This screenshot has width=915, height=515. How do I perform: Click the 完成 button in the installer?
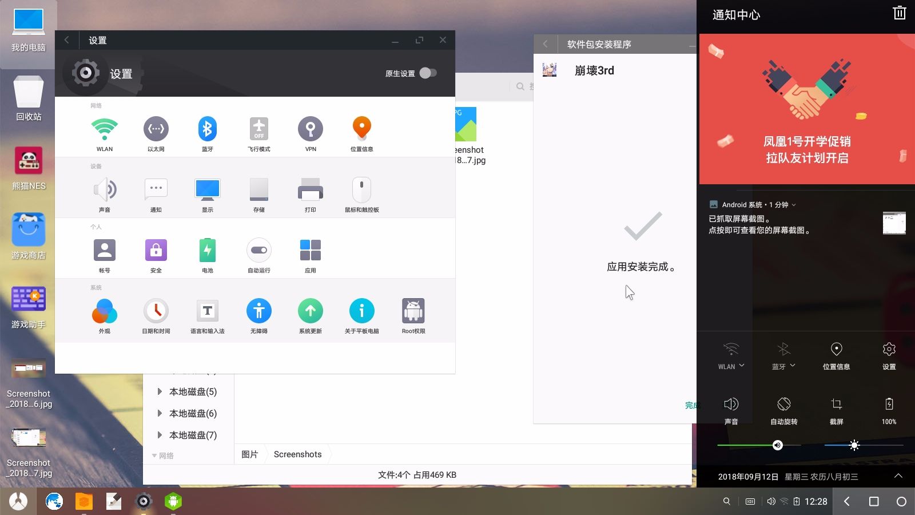tap(691, 405)
